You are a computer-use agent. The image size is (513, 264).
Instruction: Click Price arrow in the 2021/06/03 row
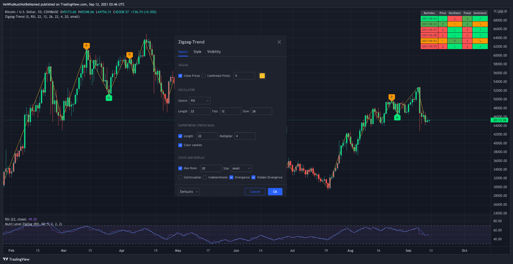(443, 41)
